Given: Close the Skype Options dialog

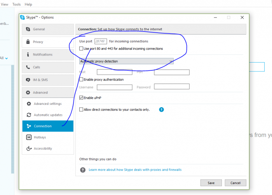Looking at the screenshot, I should click(x=242, y=17).
